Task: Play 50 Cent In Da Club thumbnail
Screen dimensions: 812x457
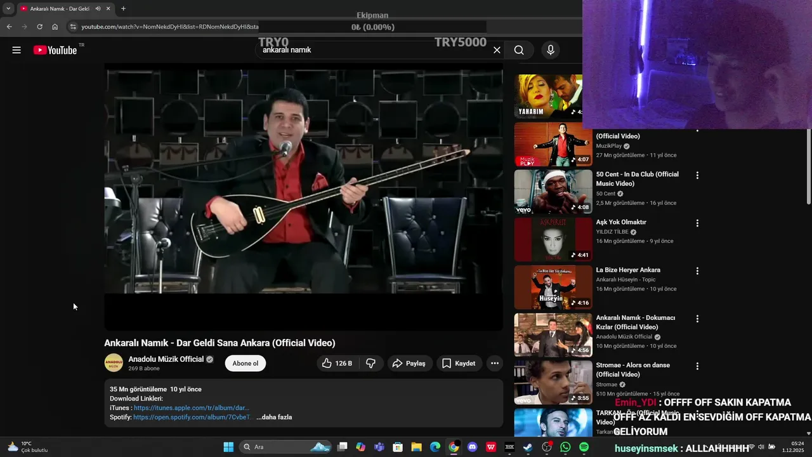Action: pyautogui.click(x=553, y=191)
